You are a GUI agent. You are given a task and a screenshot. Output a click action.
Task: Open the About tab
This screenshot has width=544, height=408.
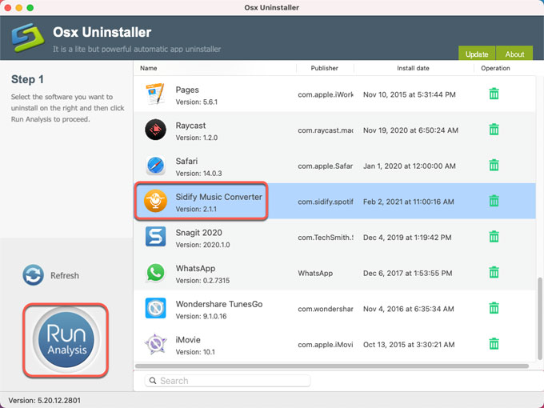click(x=514, y=53)
